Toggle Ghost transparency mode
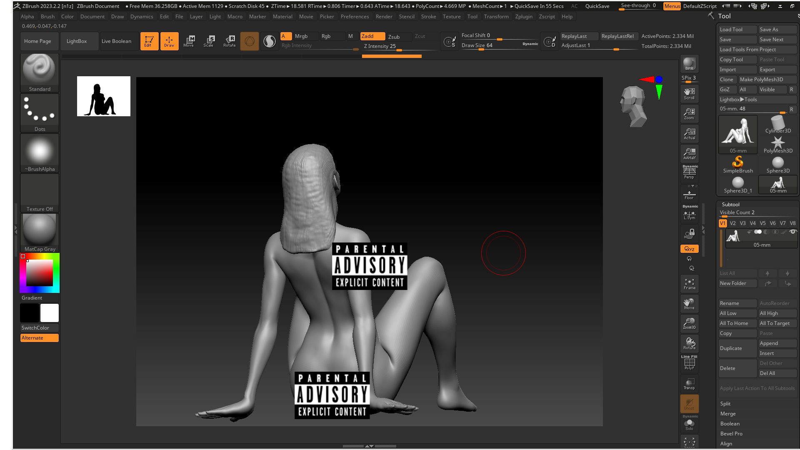Image resolution: width=800 pixels, height=450 pixels. pos(689,403)
